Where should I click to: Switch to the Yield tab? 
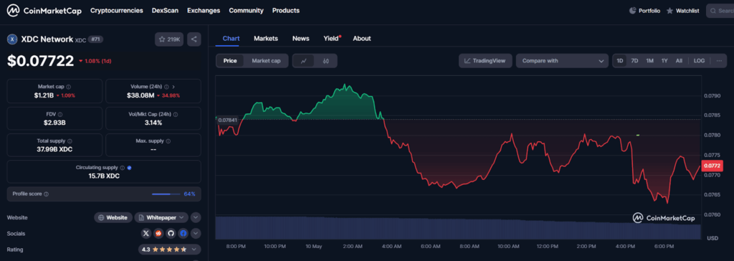click(x=331, y=39)
